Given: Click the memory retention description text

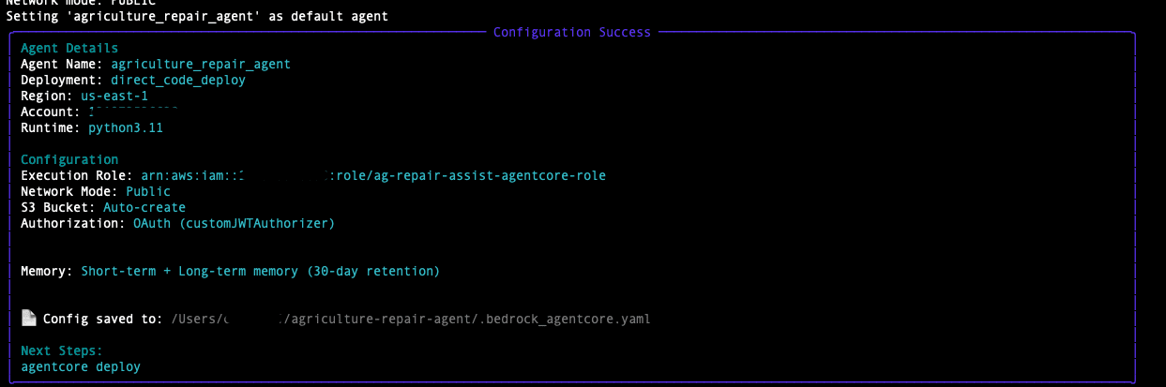Looking at the screenshot, I should click(260, 271).
